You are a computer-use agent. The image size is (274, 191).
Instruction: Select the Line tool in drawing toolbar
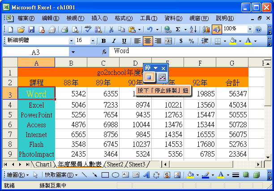(x=85, y=175)
